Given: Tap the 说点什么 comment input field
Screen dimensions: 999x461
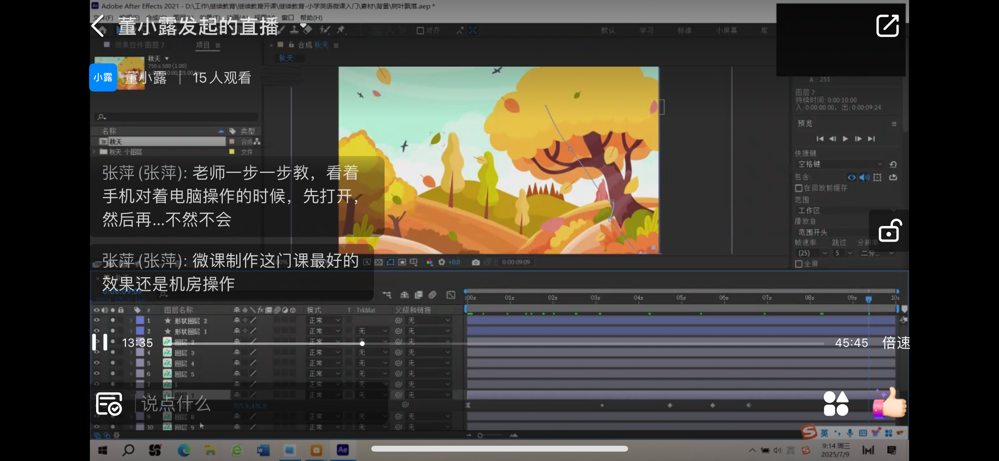Looking at the screenshot, I should click(261, 404).
